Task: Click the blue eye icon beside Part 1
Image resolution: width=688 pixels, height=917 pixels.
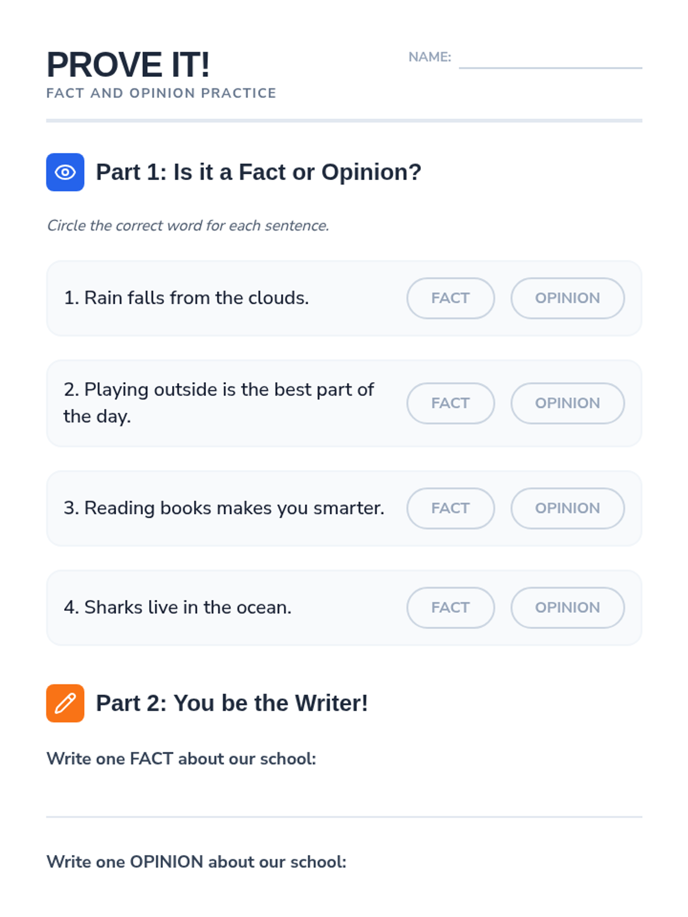Action: [65, 172]
